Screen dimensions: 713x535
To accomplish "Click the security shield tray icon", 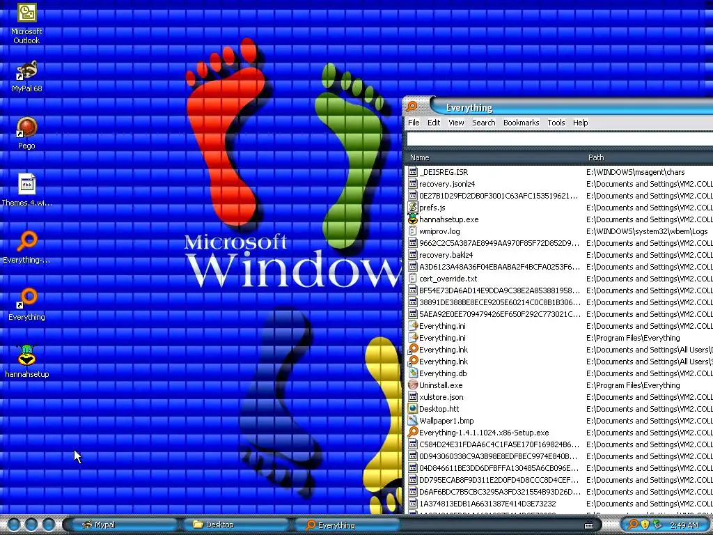I will coord(645,525).
